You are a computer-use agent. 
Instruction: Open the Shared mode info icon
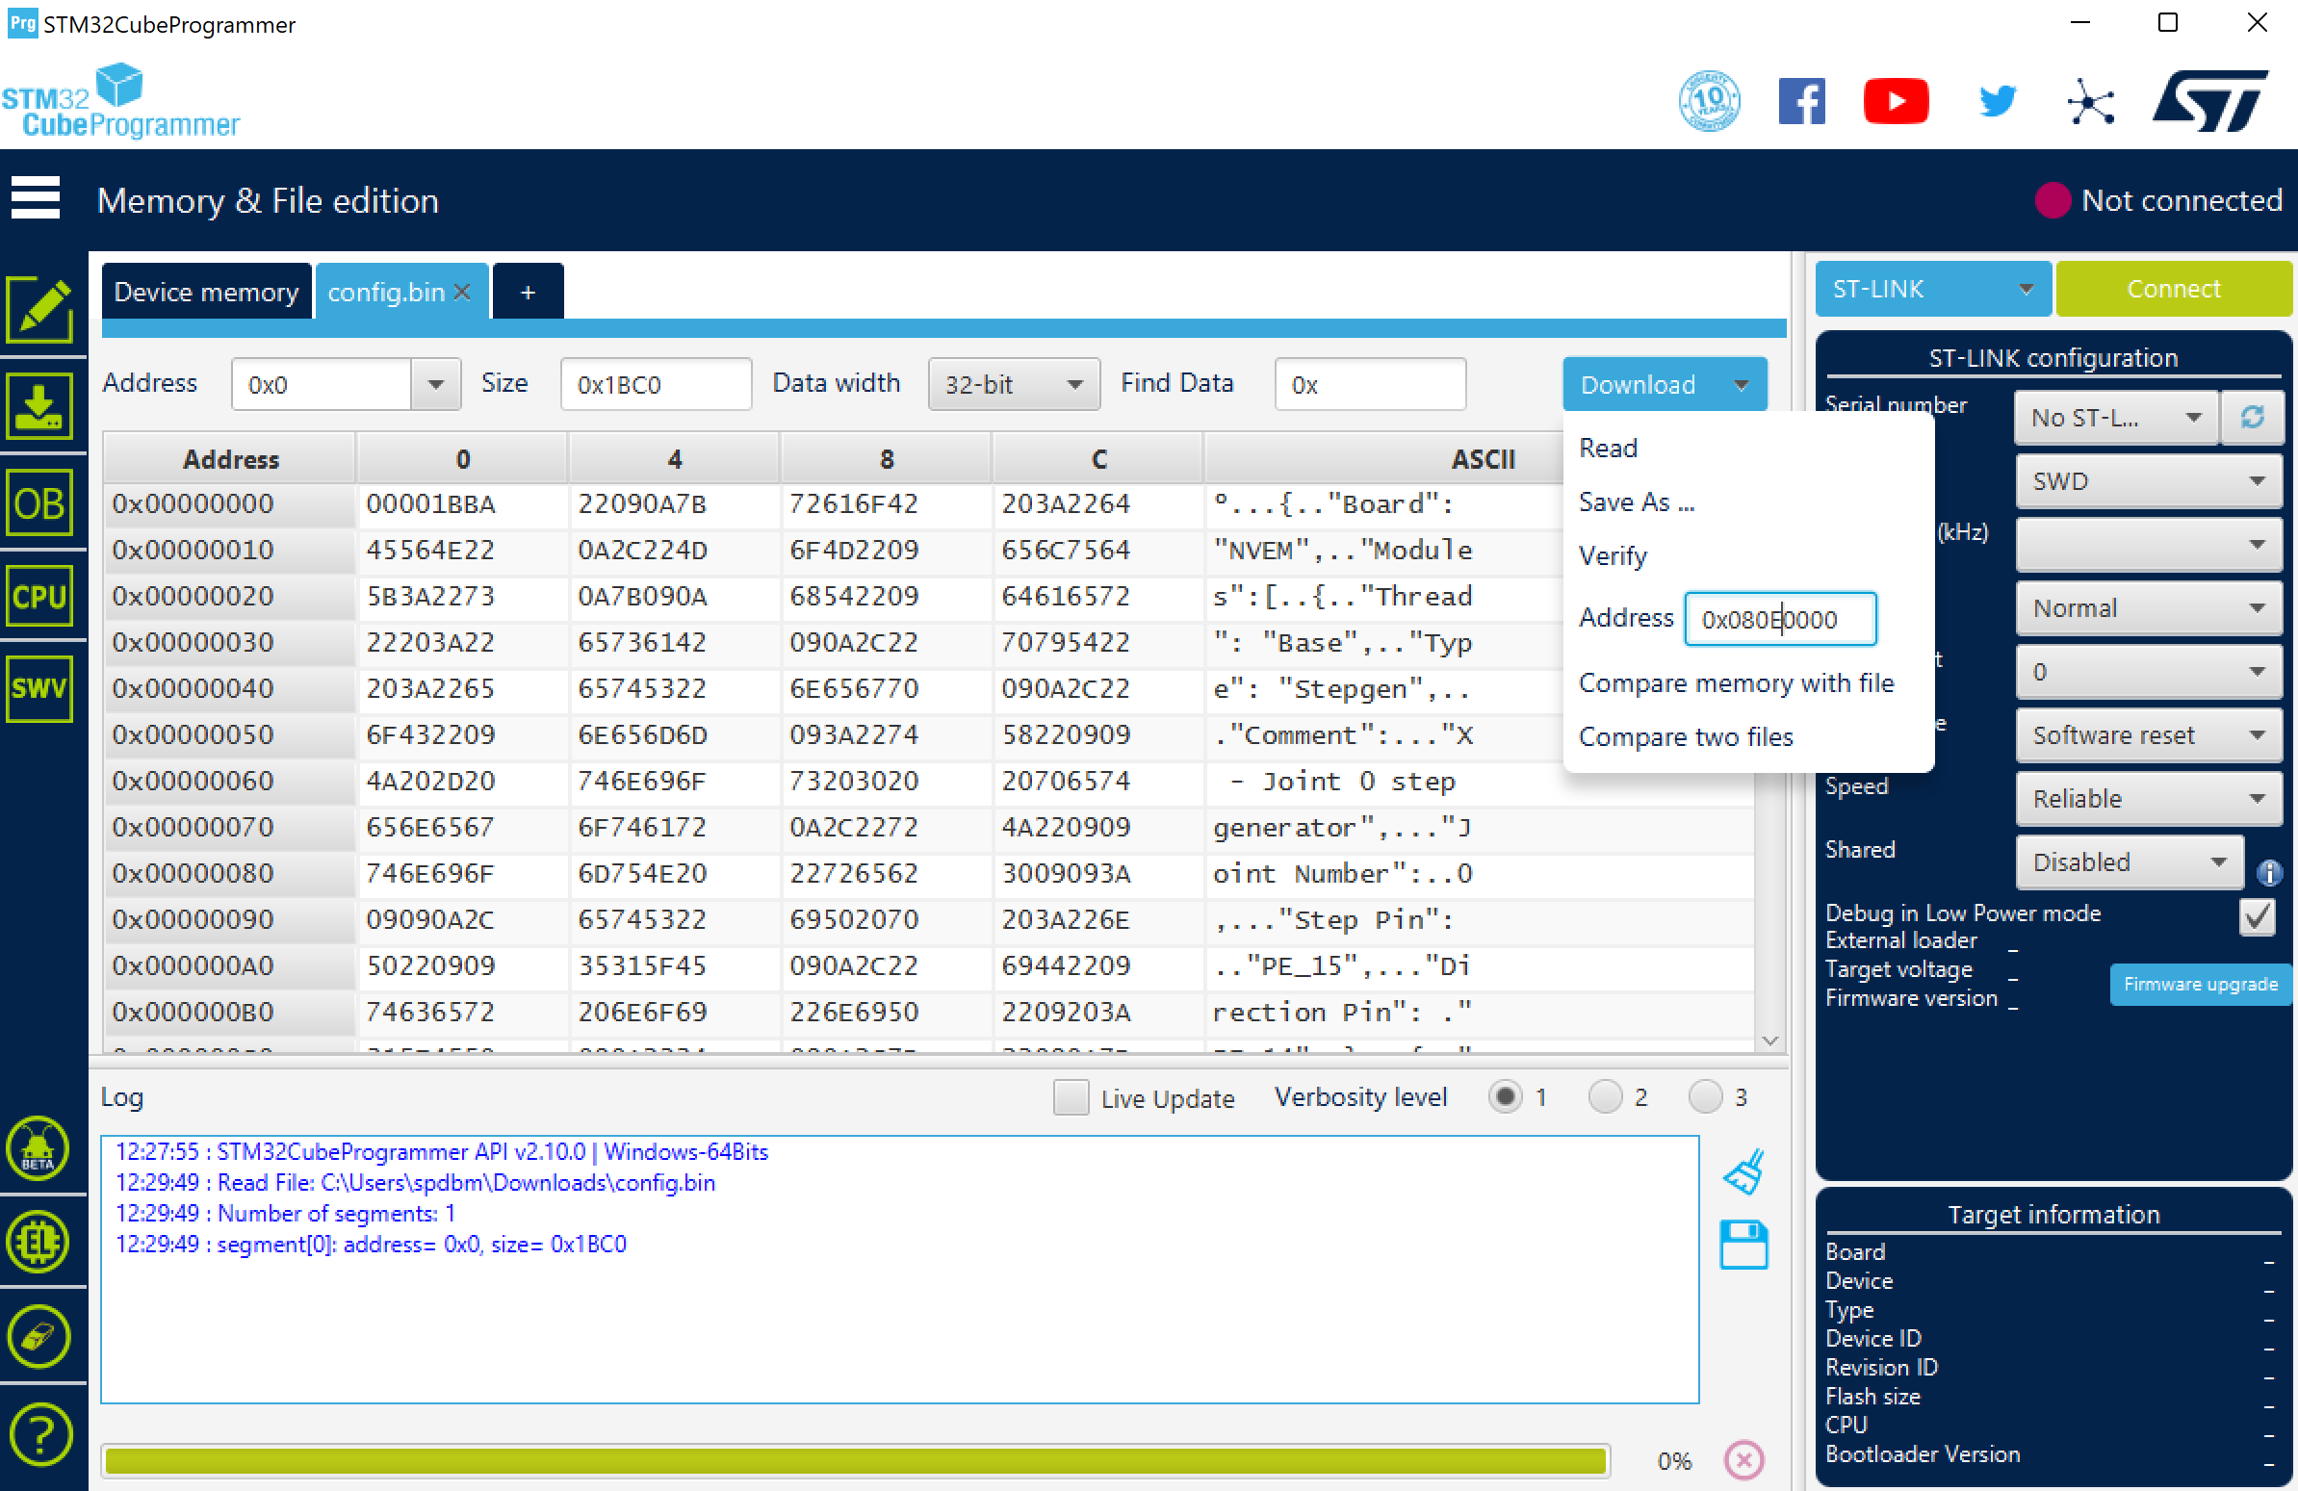2269,872
